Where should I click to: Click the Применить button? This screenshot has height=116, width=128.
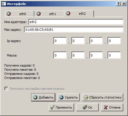61,107
